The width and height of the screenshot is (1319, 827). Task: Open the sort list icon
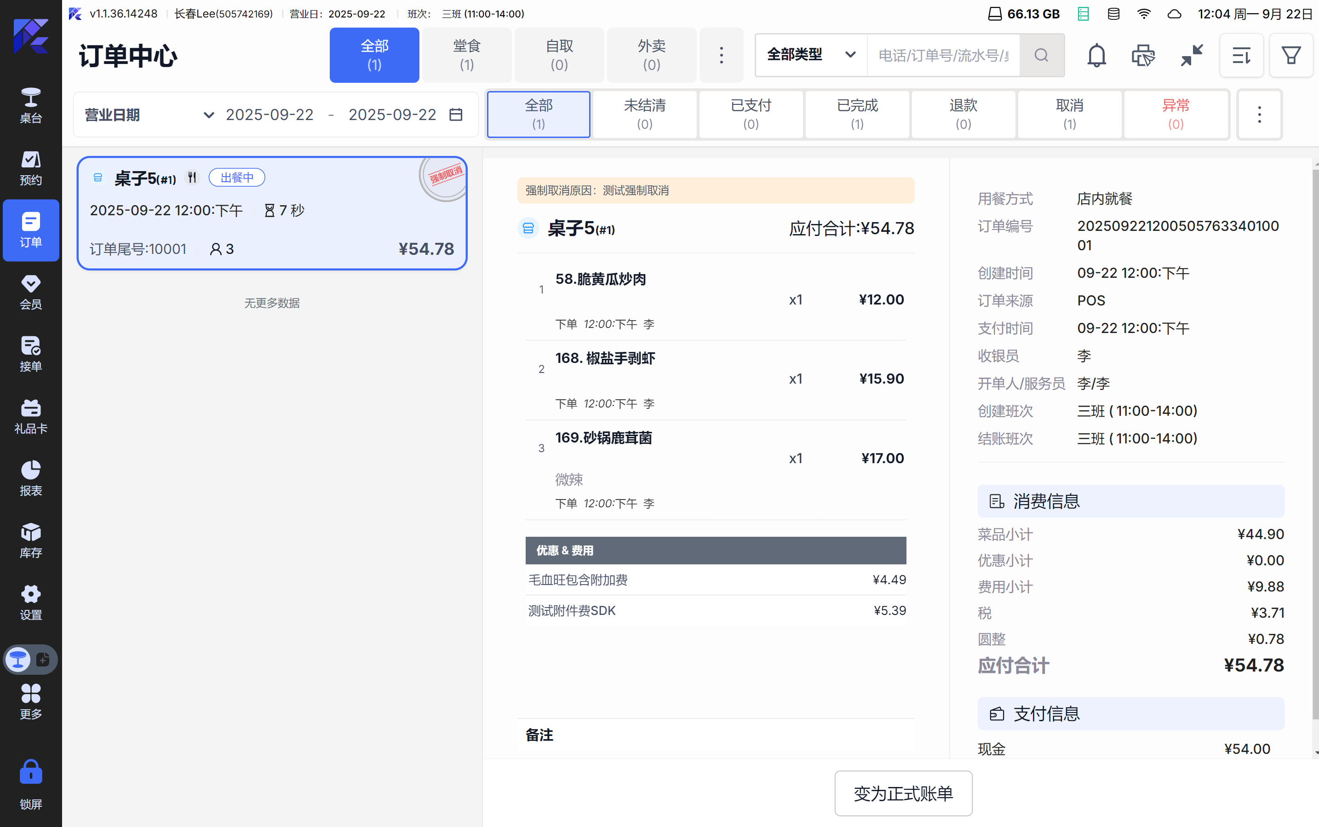pos(1241,55)
